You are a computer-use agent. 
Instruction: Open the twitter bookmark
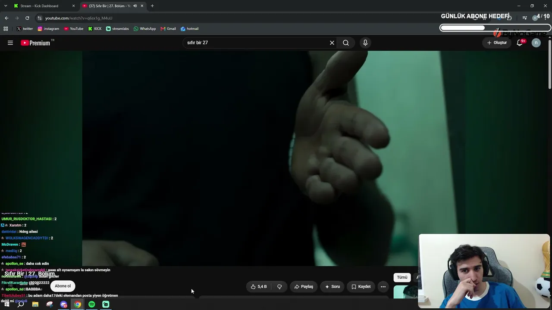pos(25,29)
